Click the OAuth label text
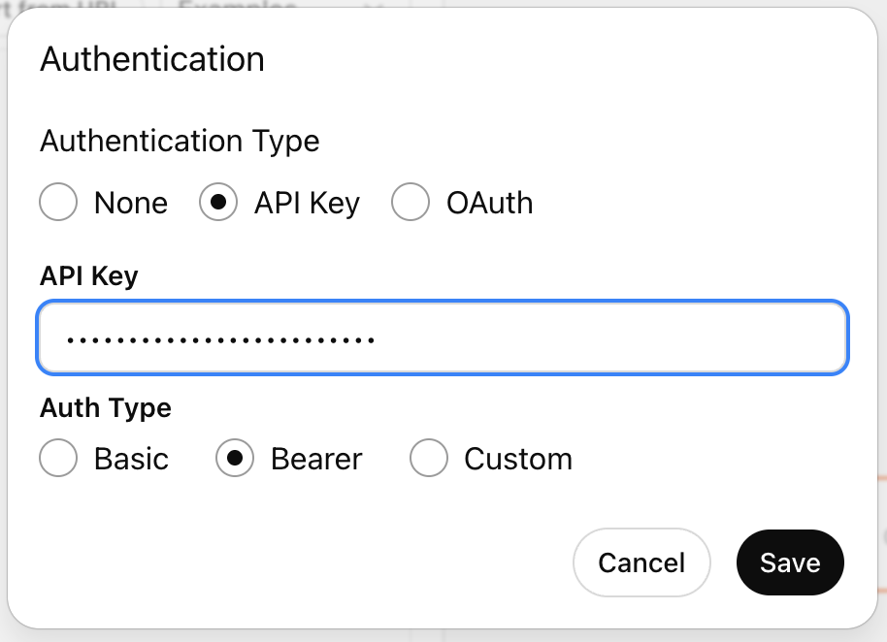This screenshot has width=887, height=642. coord(489,203)
